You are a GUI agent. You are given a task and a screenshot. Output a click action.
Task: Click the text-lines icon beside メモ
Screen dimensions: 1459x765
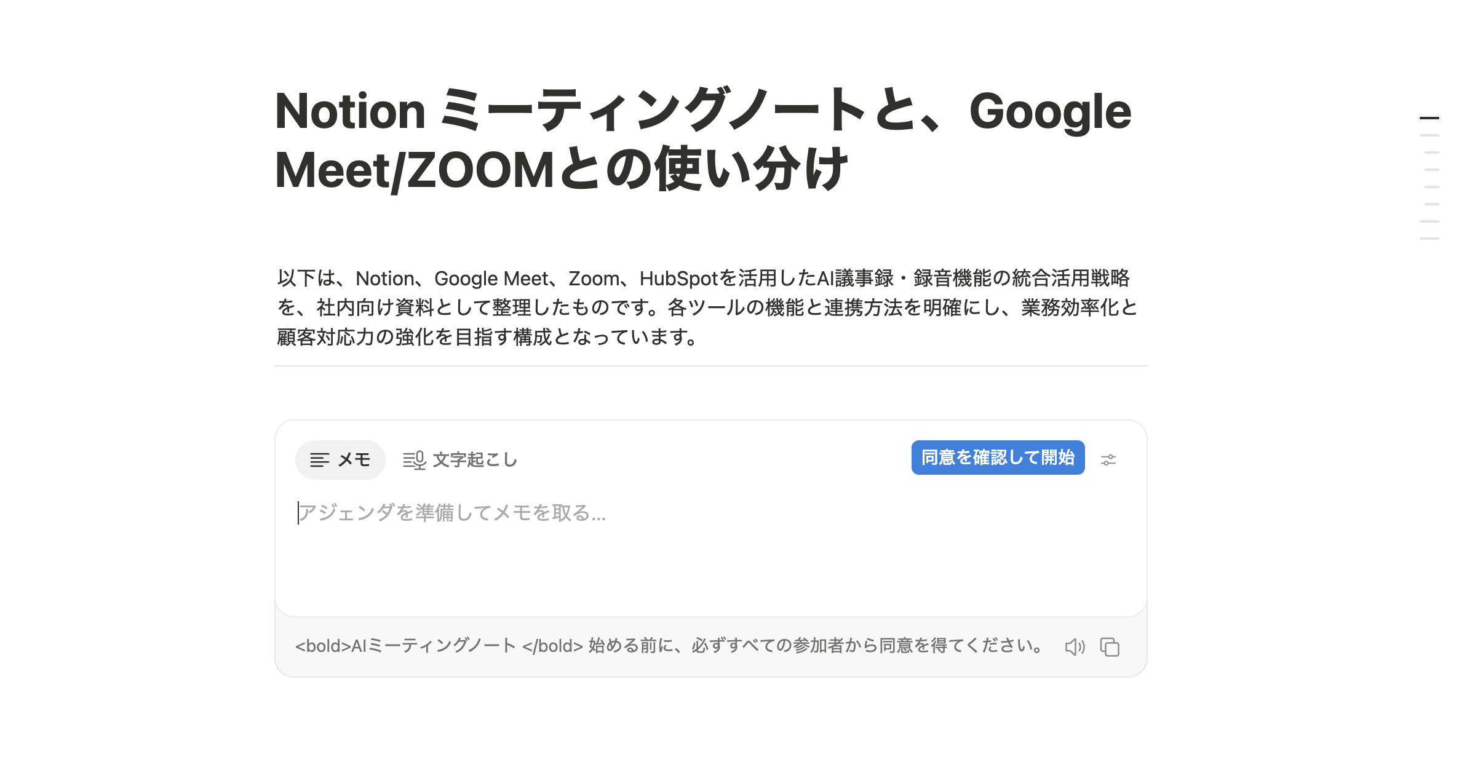[319, 460]
